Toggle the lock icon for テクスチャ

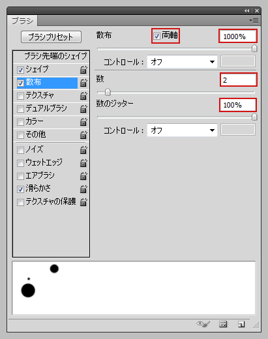point(83,96)
